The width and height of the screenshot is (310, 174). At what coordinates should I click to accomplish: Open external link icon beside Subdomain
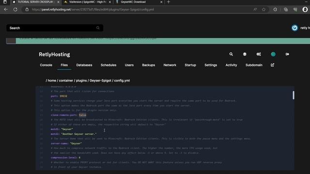tap(272, 65)
